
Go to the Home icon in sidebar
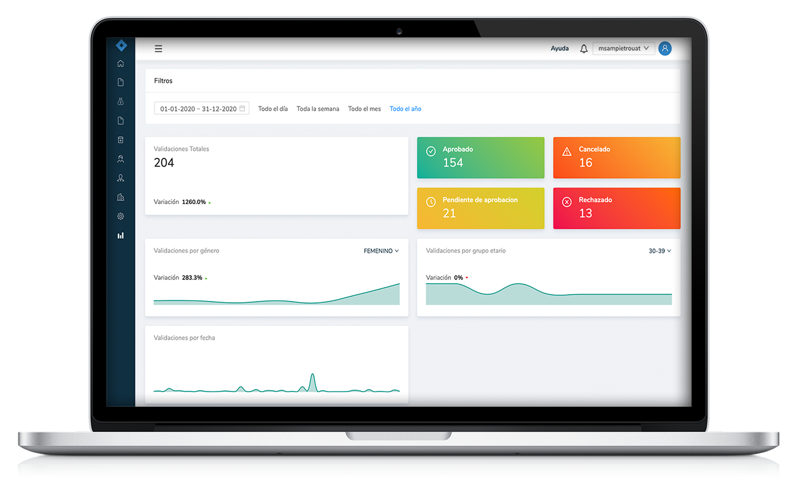[x=120, y=63]
